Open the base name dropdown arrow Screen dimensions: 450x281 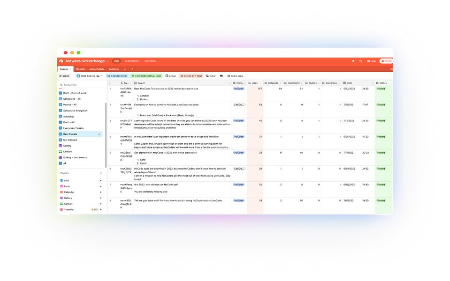(x=107, y=61)
